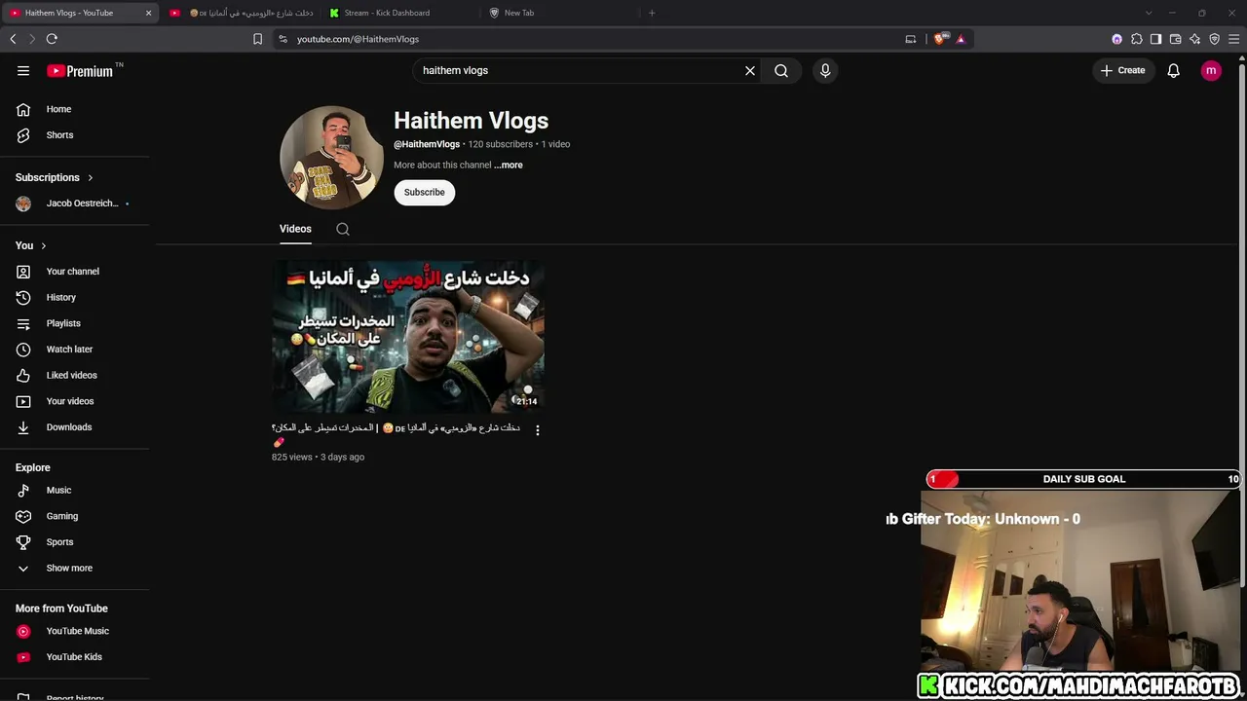The image size is (1247, 701).
Task: Expand channel description with ...more
Action: pyautogui.click(x=509, y=166)
